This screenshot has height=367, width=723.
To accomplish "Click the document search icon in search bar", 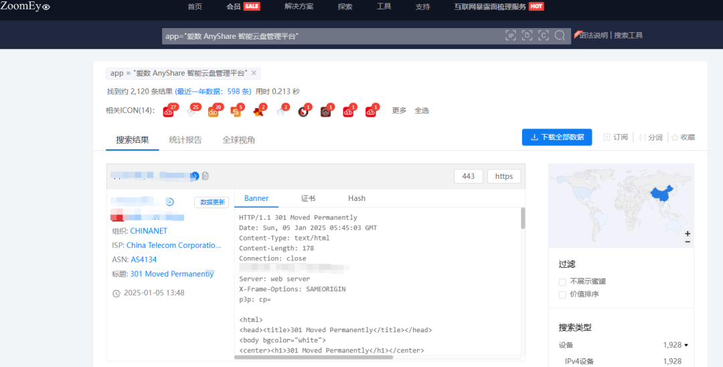I will click(x=527, y=36).
